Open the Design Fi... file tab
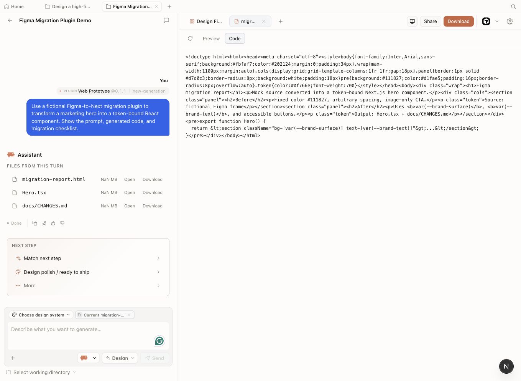 click(205, 22)
